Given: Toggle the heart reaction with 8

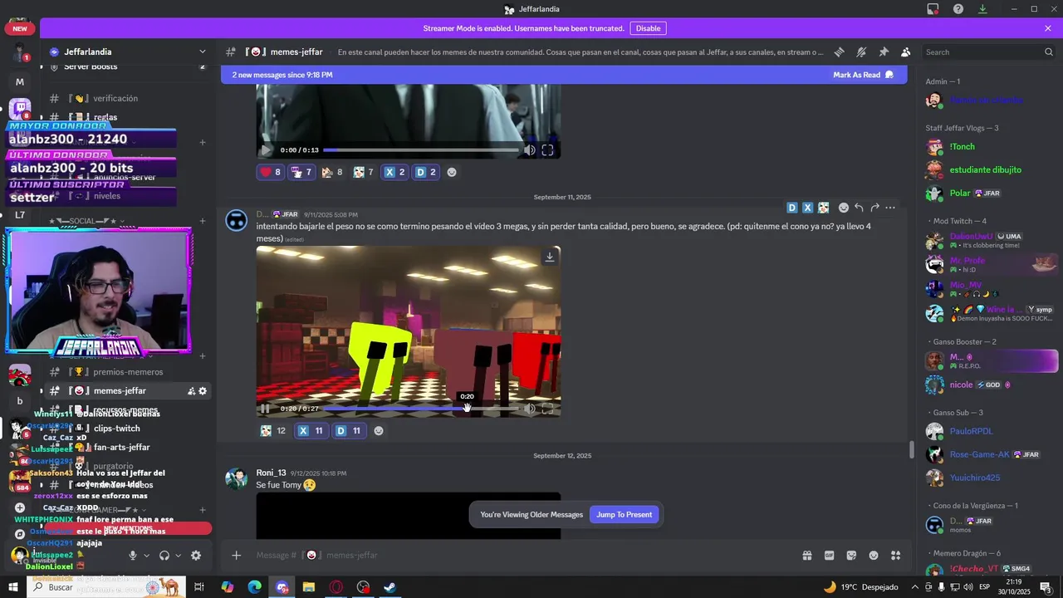Looking at the screenshot, I should (272, 172).
